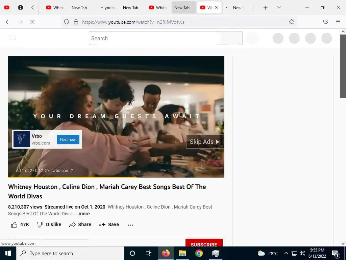Click the Firefox back arrow button
This screenshot has height=260, width=346.
8,22
